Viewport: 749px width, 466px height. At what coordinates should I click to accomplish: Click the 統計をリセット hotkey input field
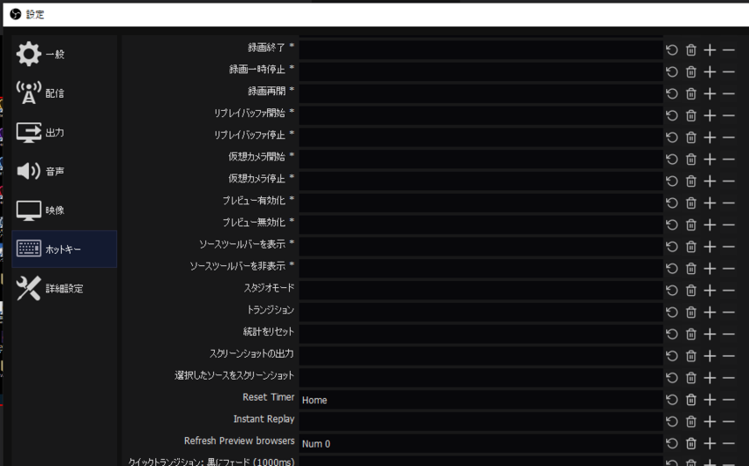pos(480,334)
